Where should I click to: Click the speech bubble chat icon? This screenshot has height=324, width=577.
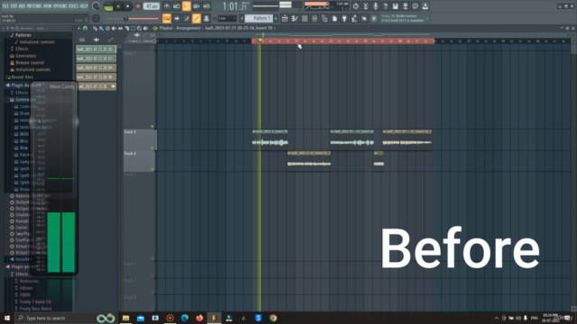tap(415, 6)
